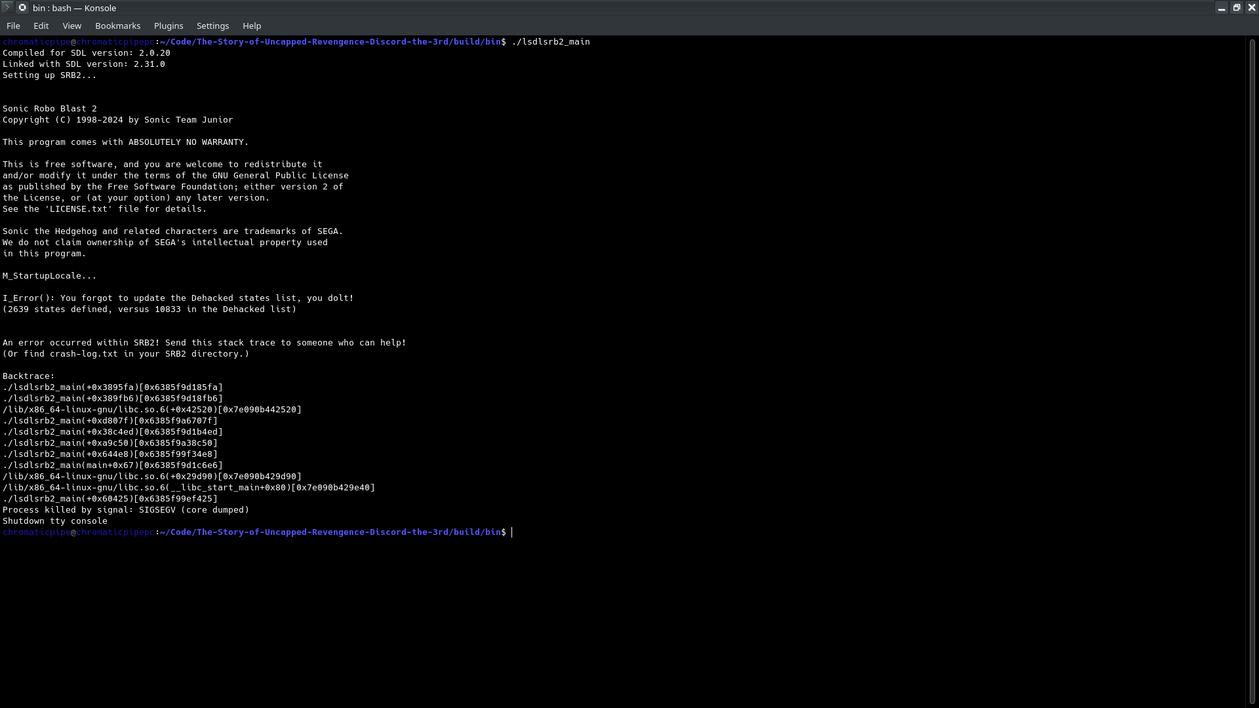Click the 'Backtrace:' heading
1259x708 pixels.
pos(29,376)
